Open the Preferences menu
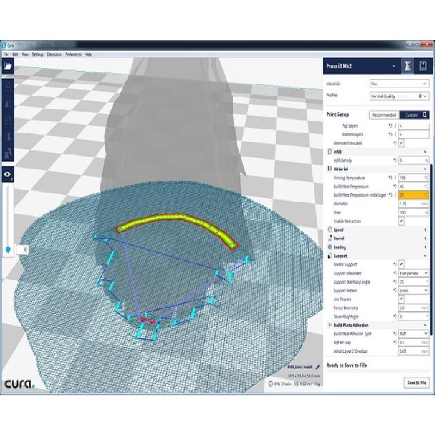The width and height of the screenshot is (435, 435). click(73, 54)
